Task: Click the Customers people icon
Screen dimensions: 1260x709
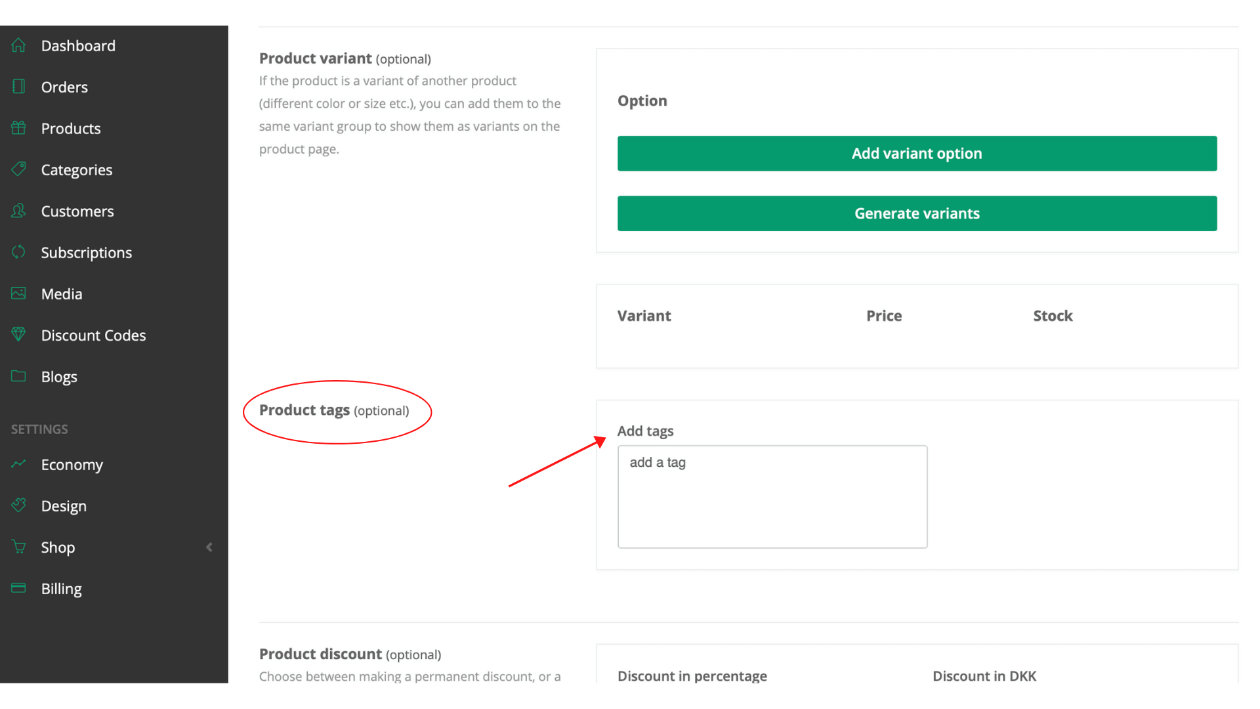Action: point(18,211)
